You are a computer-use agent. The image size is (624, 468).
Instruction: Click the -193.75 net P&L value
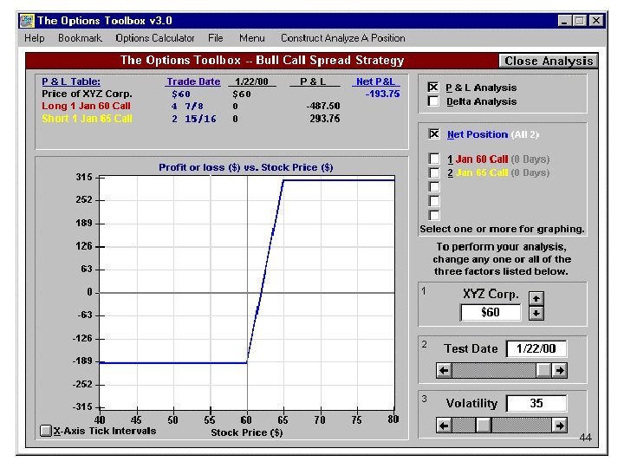(382, 94)
